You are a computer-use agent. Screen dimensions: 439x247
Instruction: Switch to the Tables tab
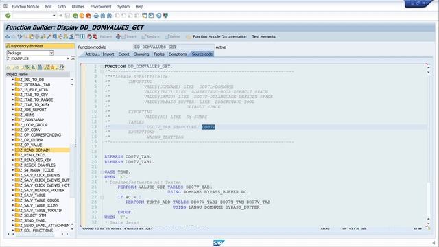coord(158,54)
